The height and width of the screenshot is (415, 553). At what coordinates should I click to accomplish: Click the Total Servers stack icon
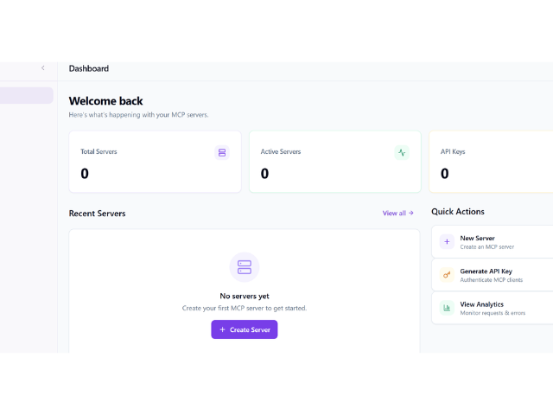(x=222, y=152)
